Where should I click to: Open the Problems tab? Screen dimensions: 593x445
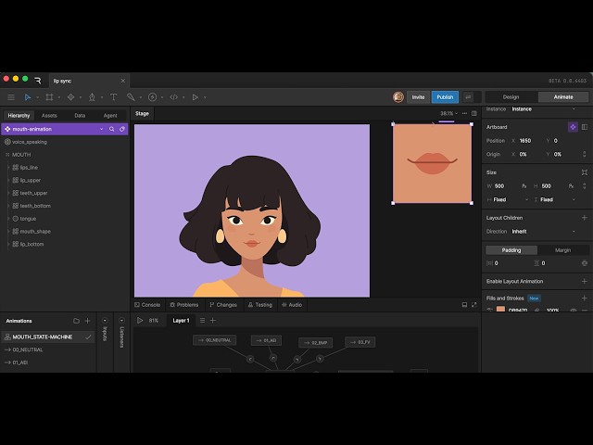pos(183,305)
